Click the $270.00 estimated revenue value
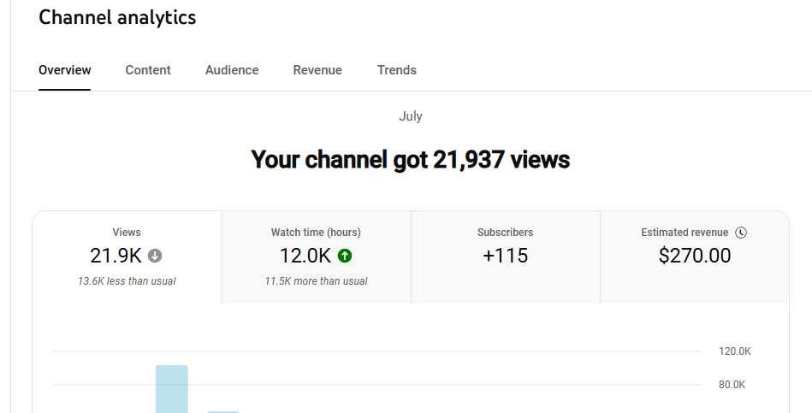The image size is (812, 413). click(x=695, y=256)
